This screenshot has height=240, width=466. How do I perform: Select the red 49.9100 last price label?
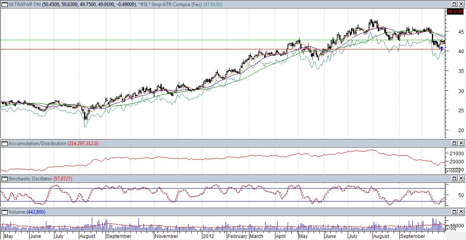click(455, 12)
